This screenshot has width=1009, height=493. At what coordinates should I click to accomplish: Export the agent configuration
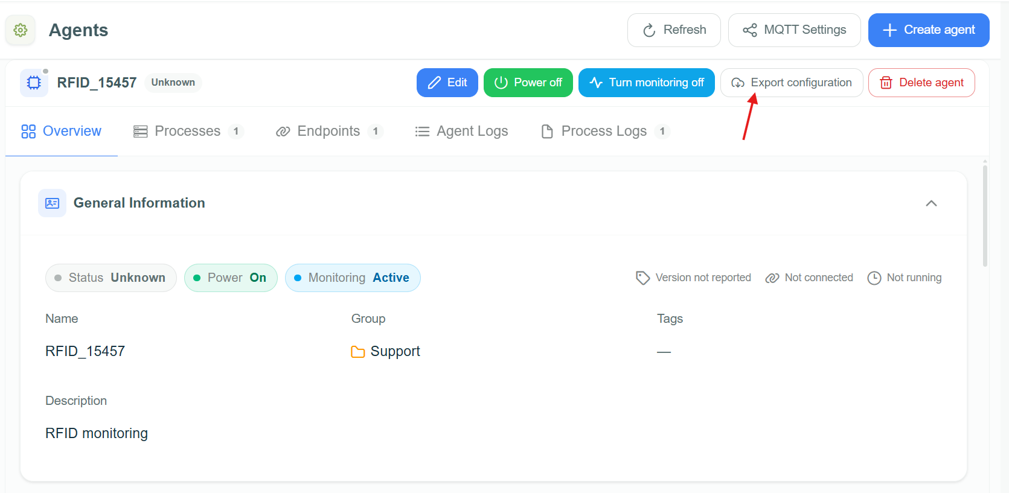[792, 83]
